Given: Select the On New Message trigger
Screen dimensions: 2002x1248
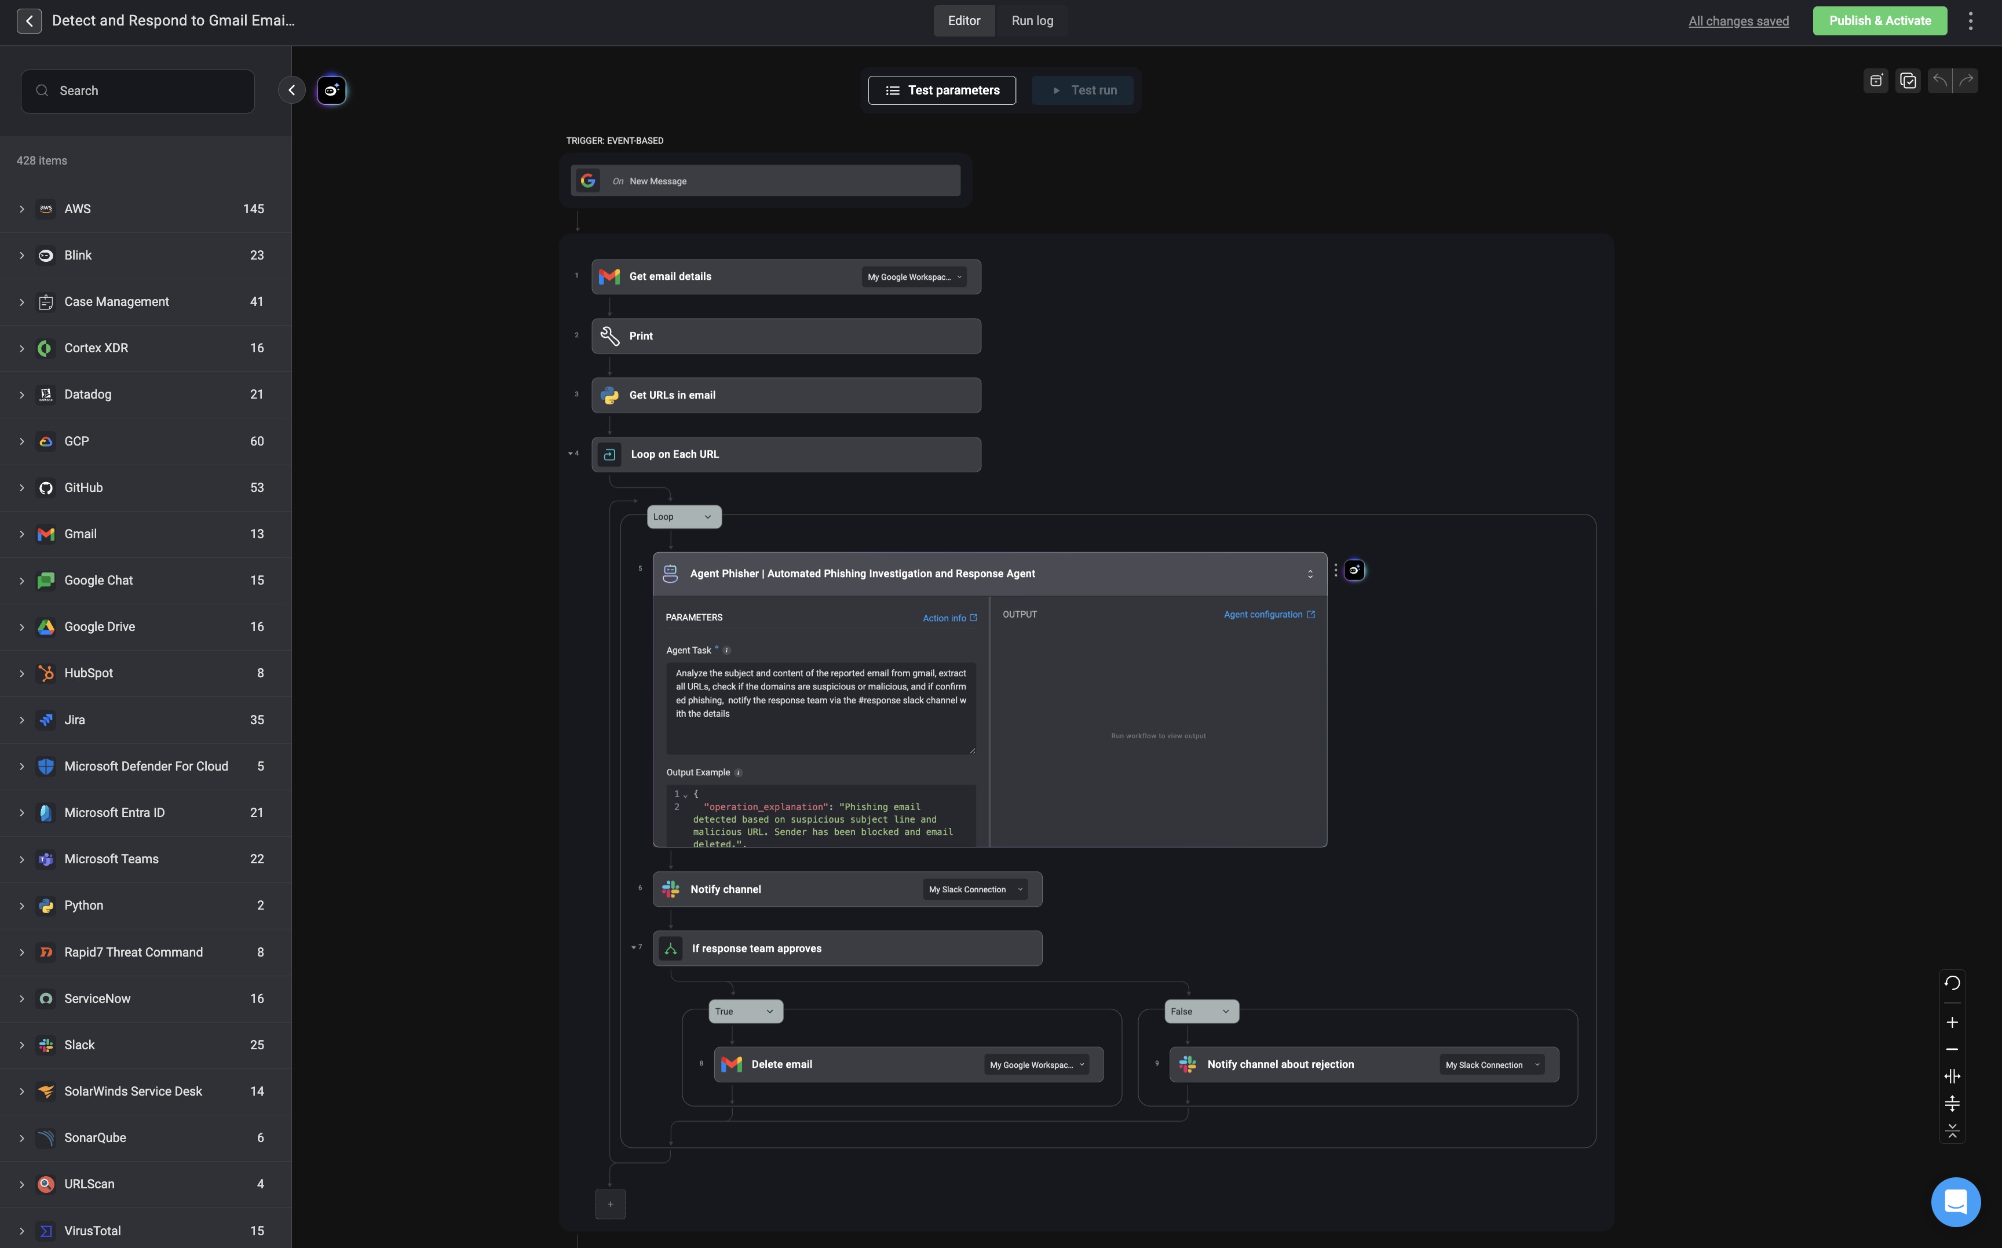Looking at the screenshot, I should coord(766,181).
